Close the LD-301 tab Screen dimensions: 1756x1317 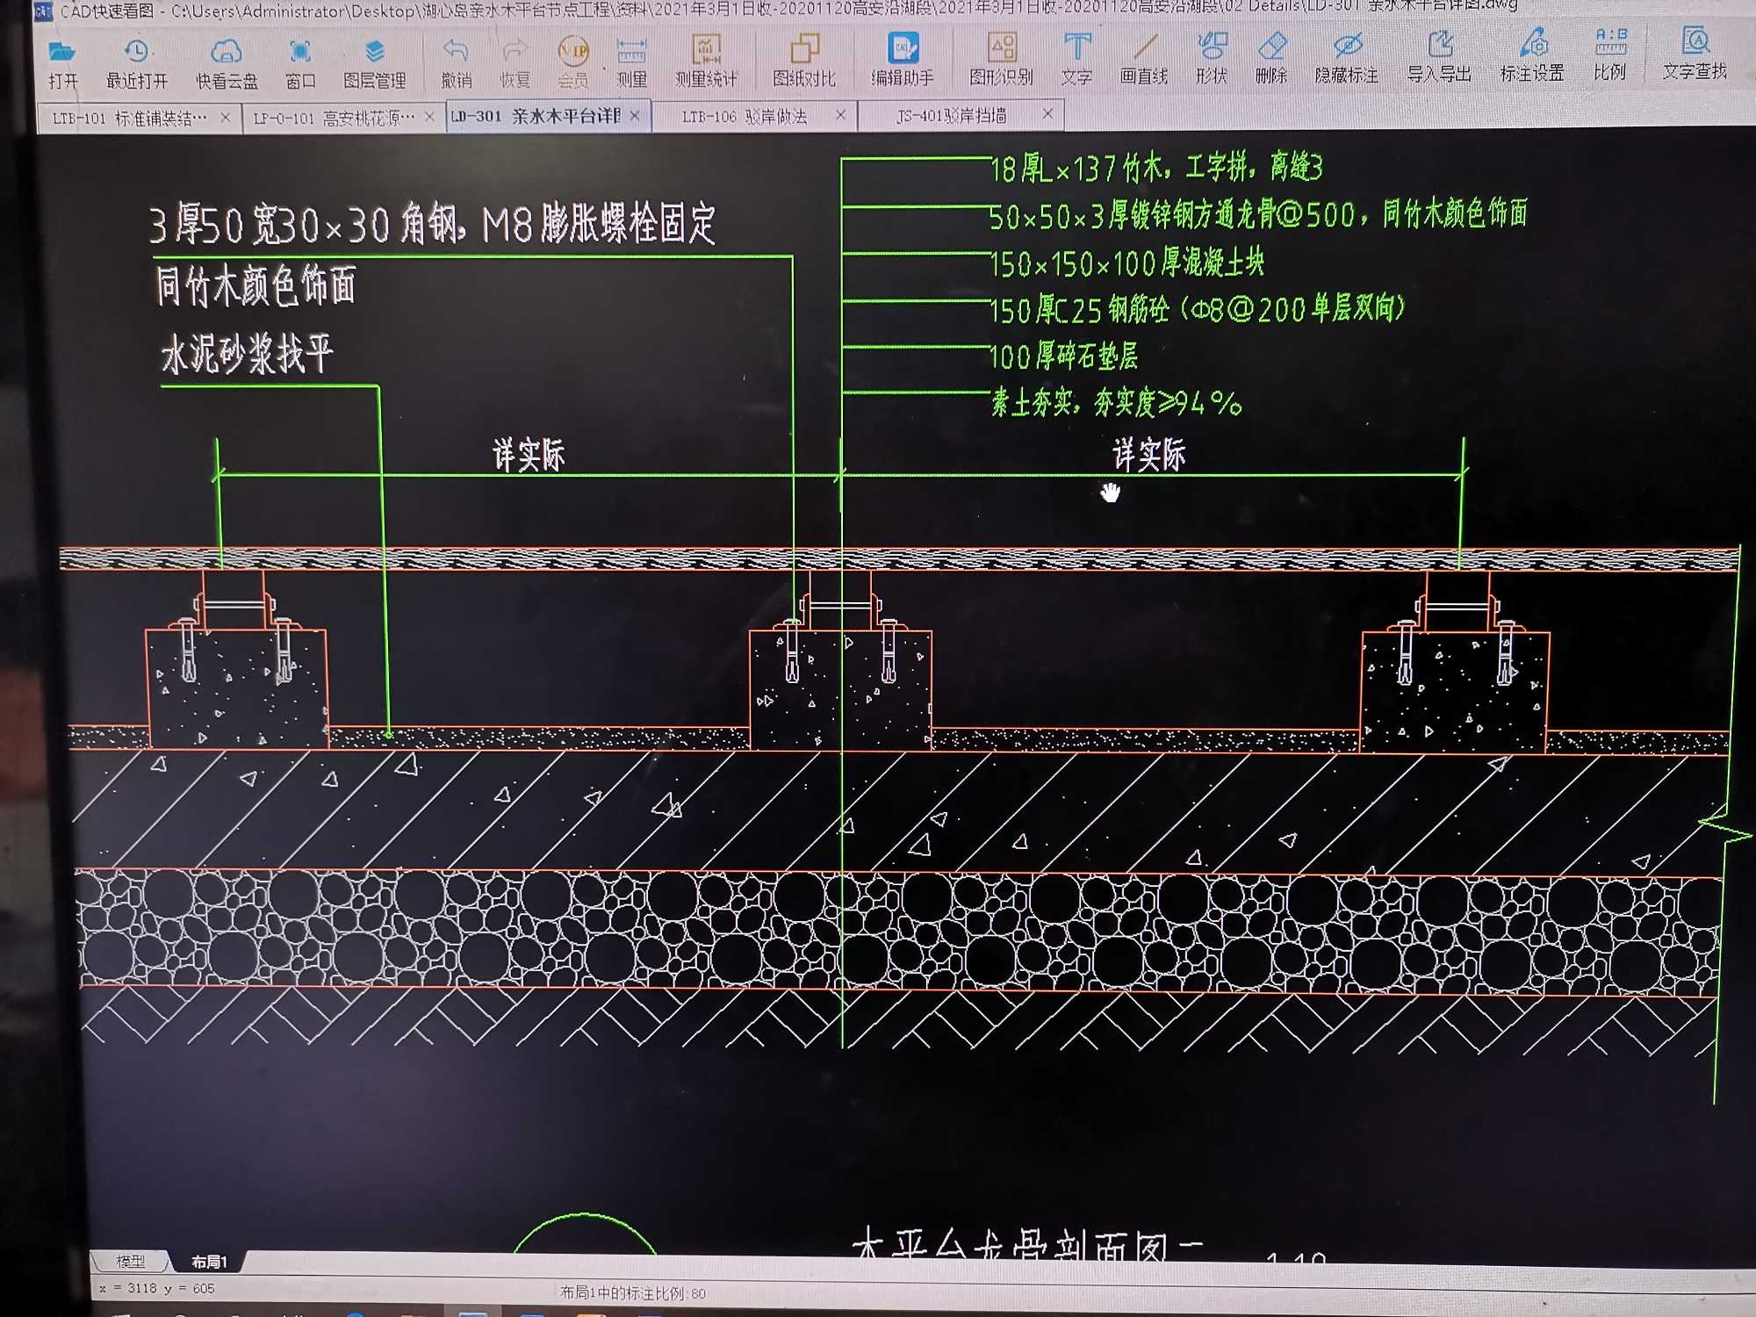click(x=635, y=115)
